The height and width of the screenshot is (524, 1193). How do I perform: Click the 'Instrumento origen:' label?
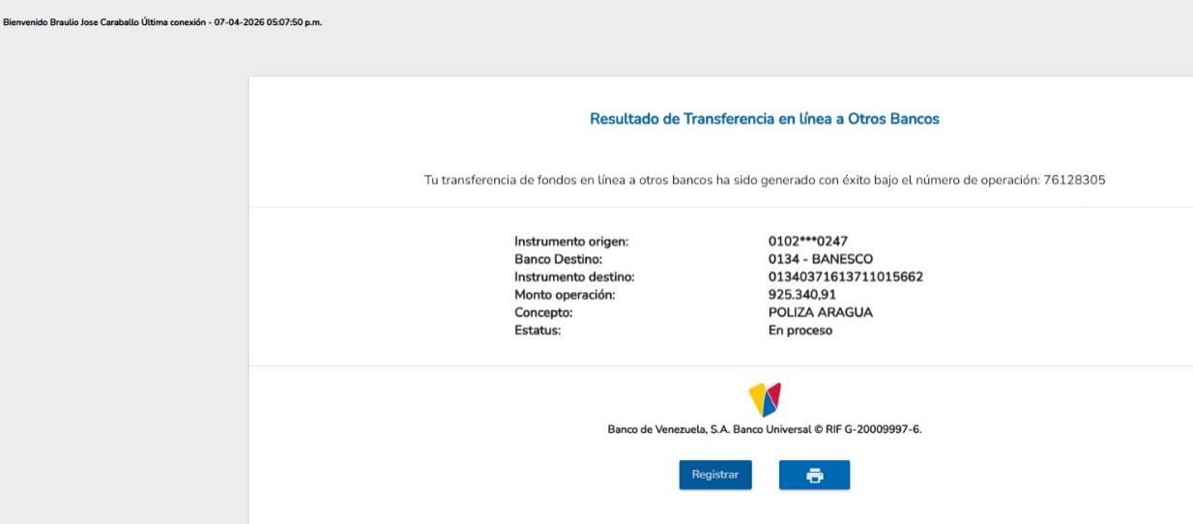[x=577, y=242]
